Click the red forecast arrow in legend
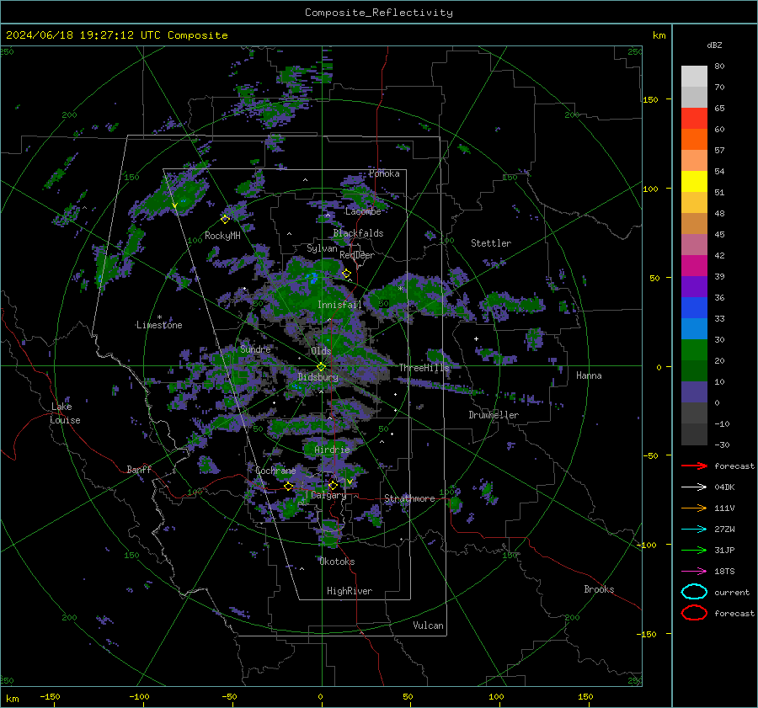The height and width of the screenshot is (708, 758). (694, 466)
